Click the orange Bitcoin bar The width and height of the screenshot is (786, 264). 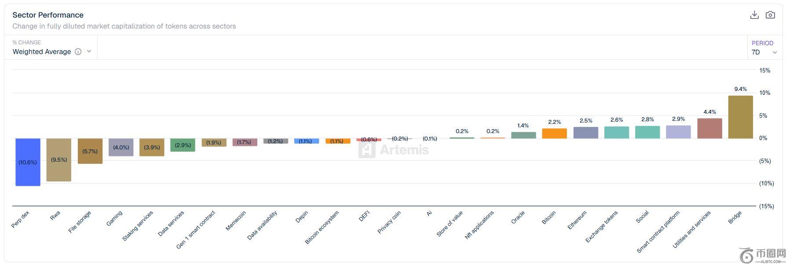click(x=555, y=134)
